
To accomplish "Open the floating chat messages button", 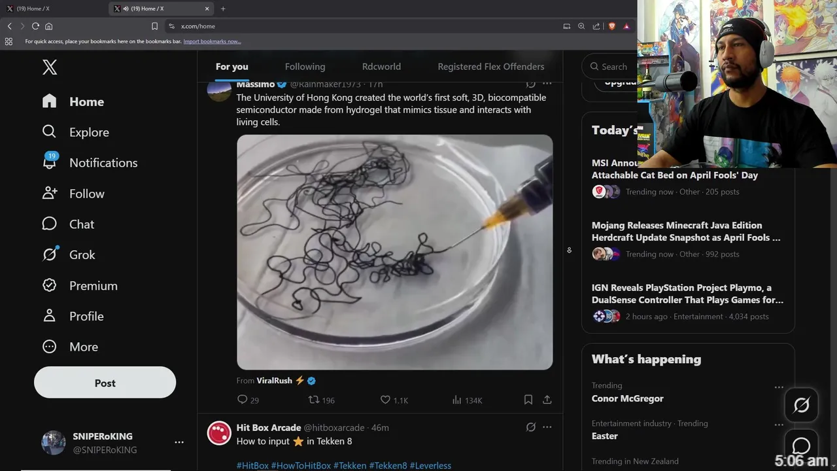I will 801,446.
